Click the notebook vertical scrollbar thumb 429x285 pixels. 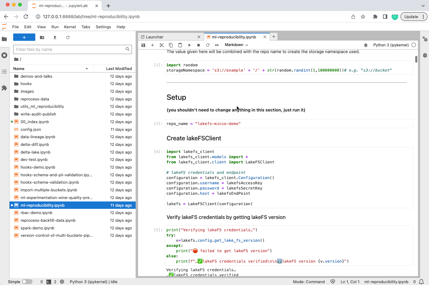416,59
